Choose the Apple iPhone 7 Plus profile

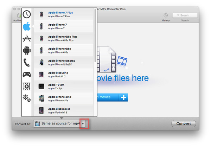tap(63, 14)
